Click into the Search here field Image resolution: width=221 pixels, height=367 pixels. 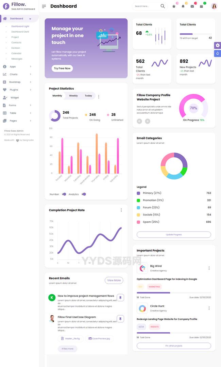click(144, 6)
